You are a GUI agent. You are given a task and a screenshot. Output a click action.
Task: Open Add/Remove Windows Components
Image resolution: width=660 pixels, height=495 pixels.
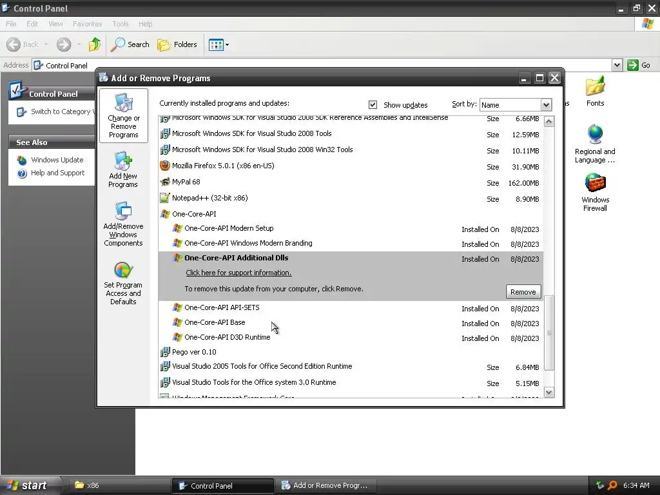[123, 224]
